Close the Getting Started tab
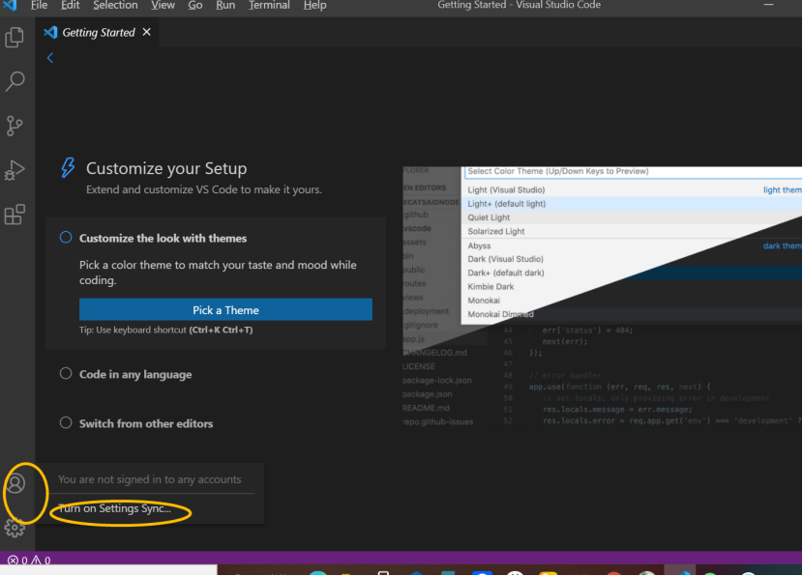Screen dimensions: 803x576 (x=147, y=32)
